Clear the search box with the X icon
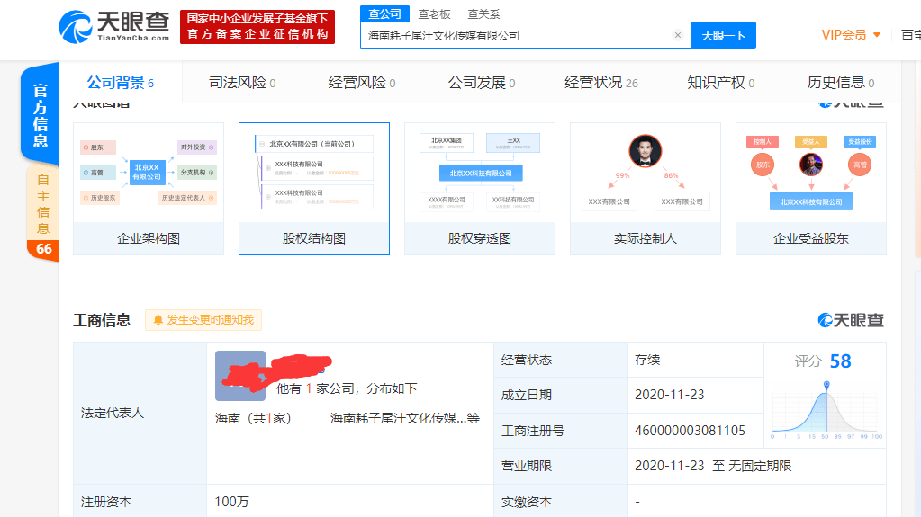The image size is (921, 517). 678,35
